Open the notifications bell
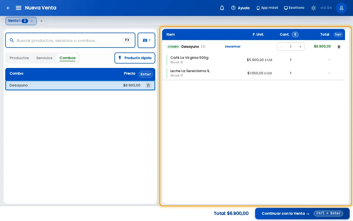This screenshot has height=221, width=353. pyautogui.click(x=222, y=8)
